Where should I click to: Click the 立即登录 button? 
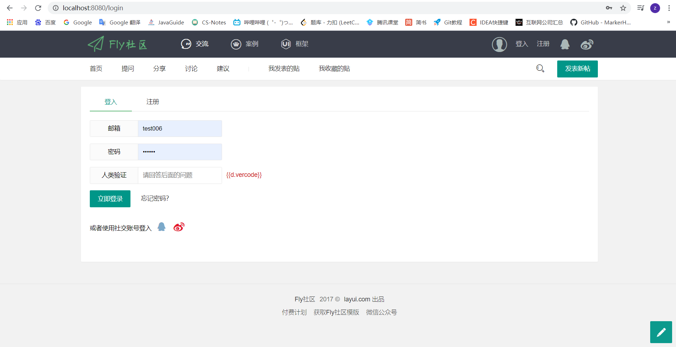point(110,198)
